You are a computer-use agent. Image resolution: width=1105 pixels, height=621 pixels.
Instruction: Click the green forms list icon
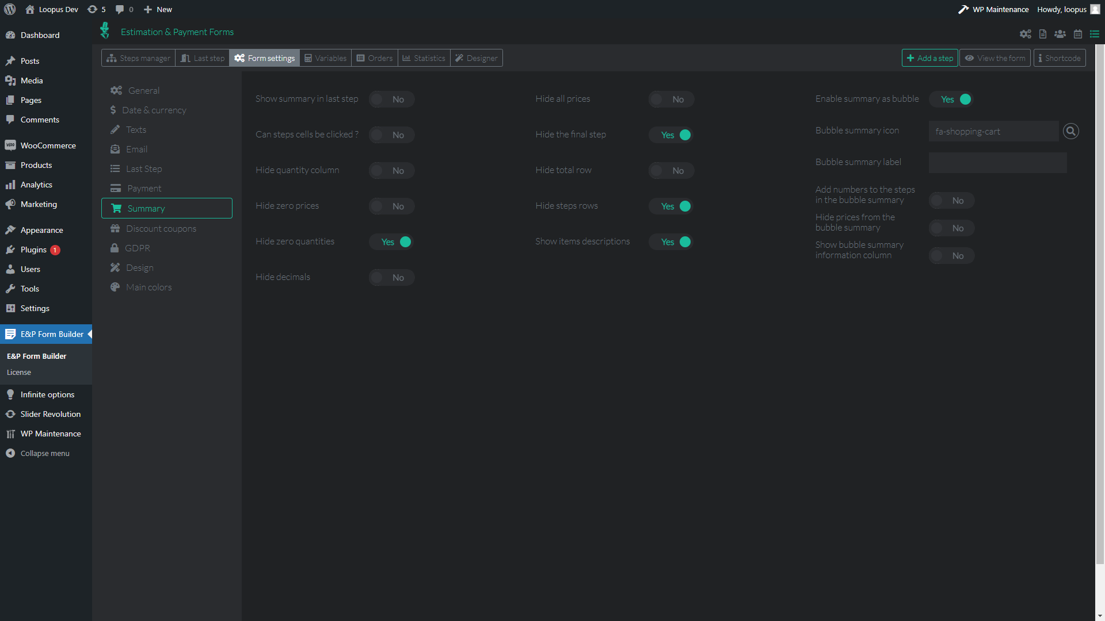click(x=1095, y=34)
